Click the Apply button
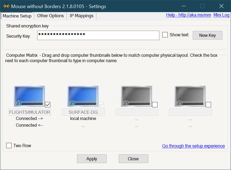The width and height of the screenshot is (231, 170). pos(92,159)
